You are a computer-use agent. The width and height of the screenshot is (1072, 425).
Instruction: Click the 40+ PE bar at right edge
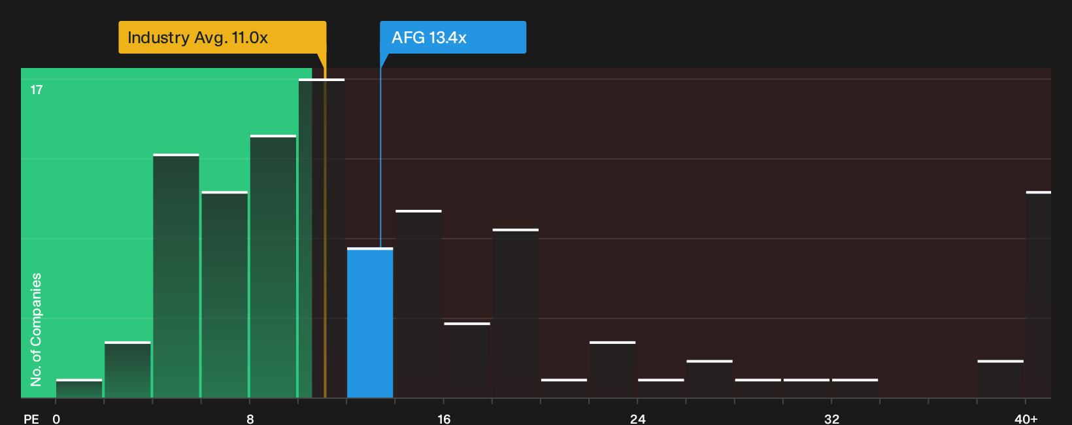coord(1039,294)
